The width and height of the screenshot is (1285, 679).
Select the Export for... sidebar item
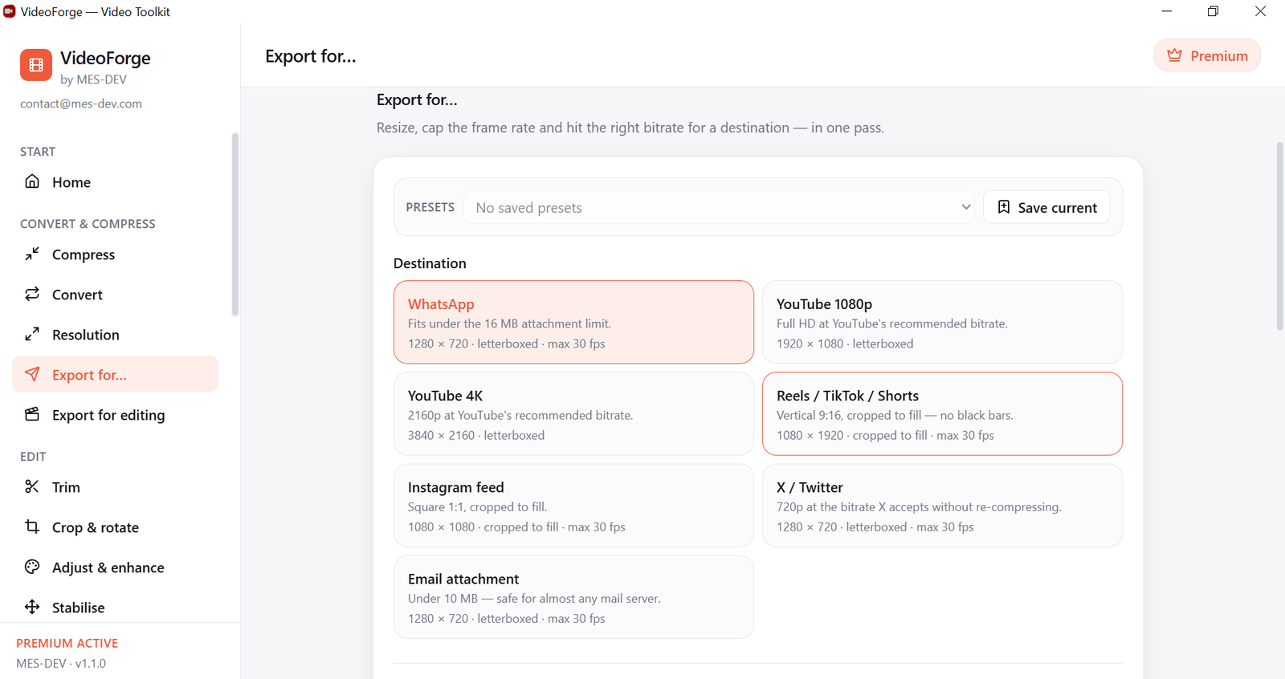tap(115, 375)
